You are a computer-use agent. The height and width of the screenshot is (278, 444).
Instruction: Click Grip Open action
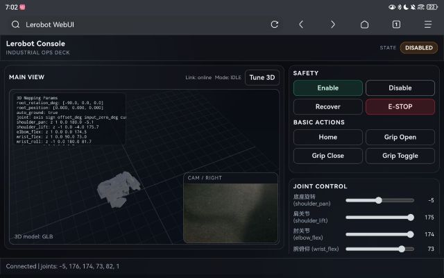[400, 138]
